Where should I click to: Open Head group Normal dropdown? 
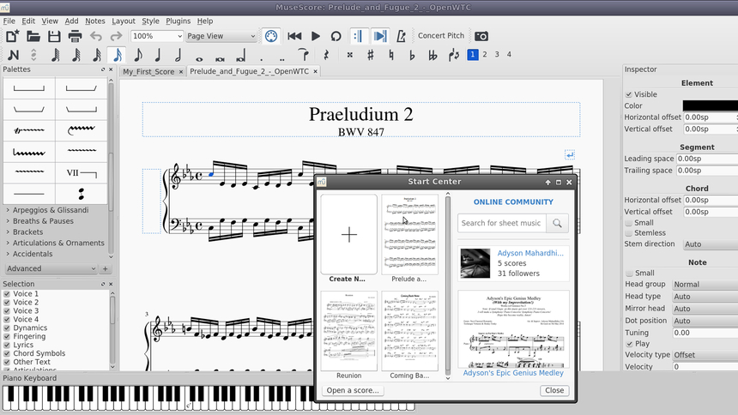[x=704, y=284]
